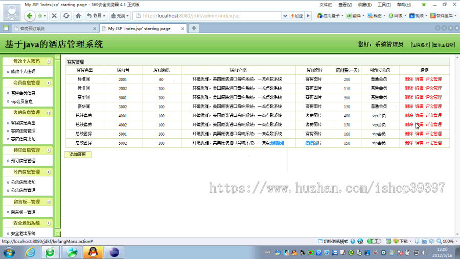Viewport: 460px width, 259px height.
Task: Open the Windows Start button
Action: pos(9,252)
